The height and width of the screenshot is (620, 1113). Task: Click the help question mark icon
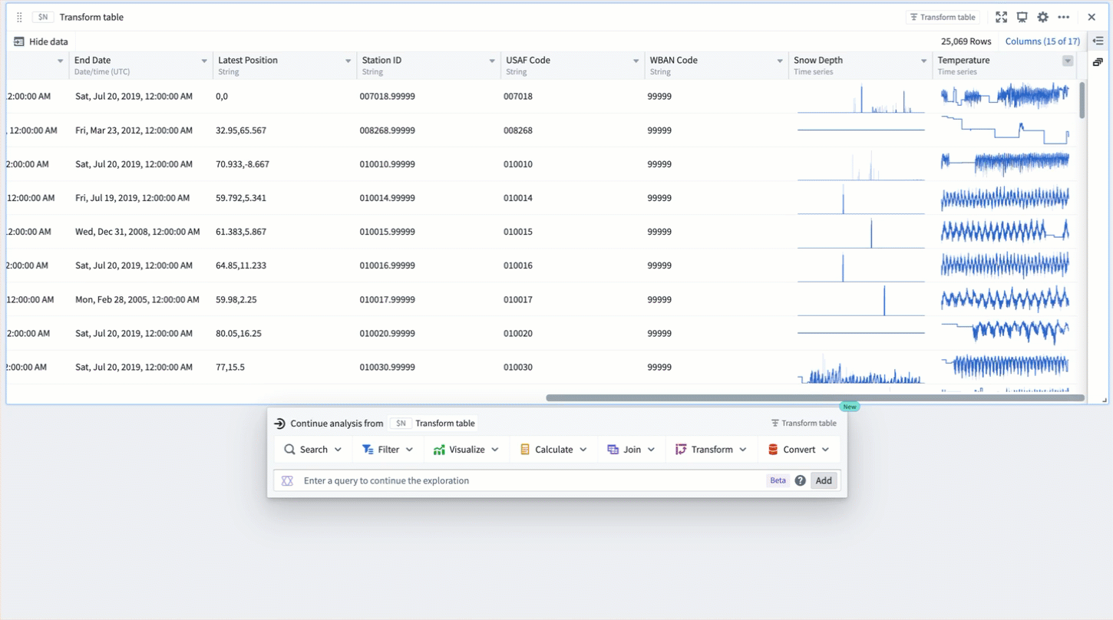(800, 480)
